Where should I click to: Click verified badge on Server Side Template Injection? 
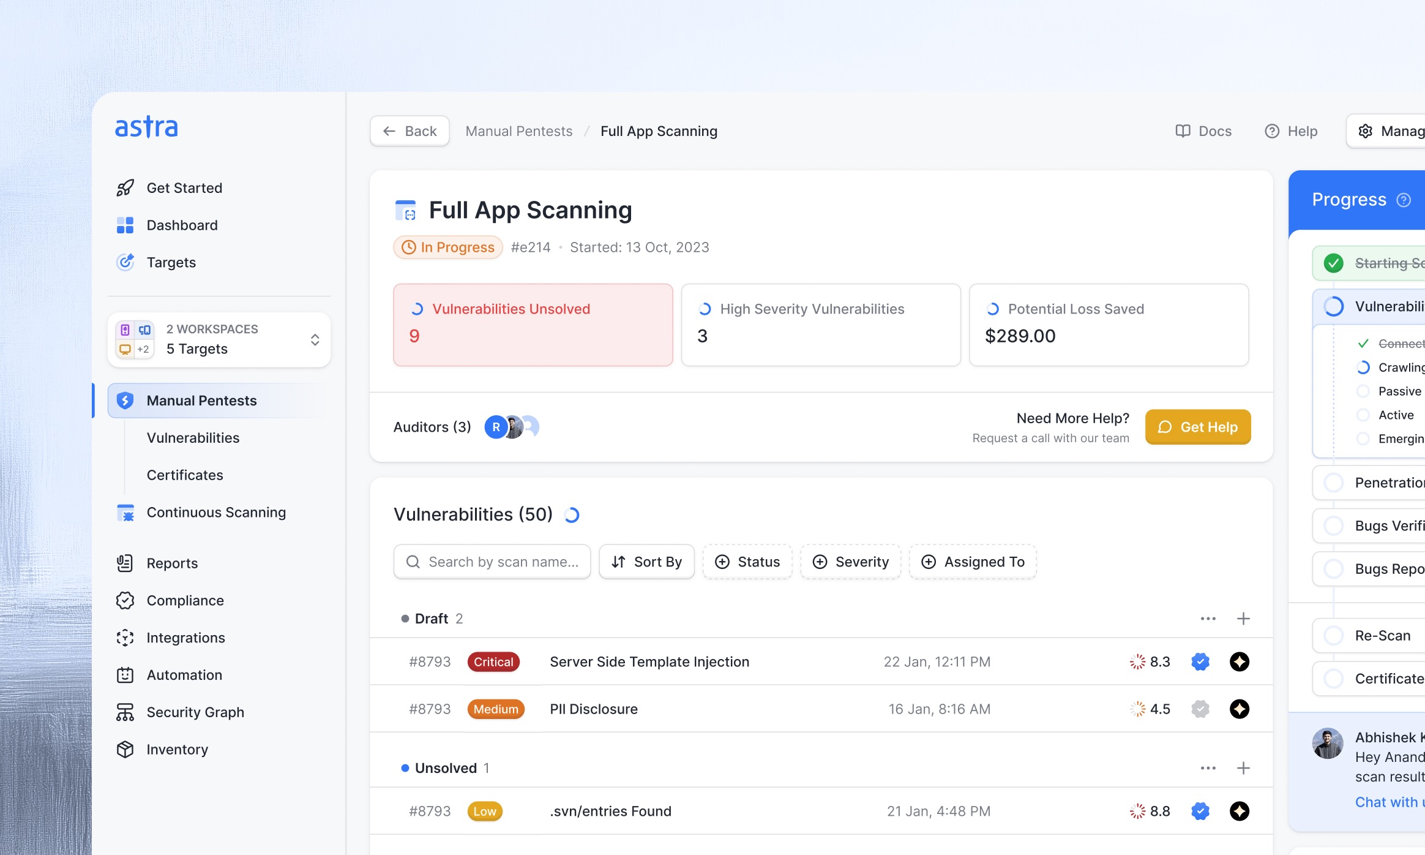[1200, 661]
